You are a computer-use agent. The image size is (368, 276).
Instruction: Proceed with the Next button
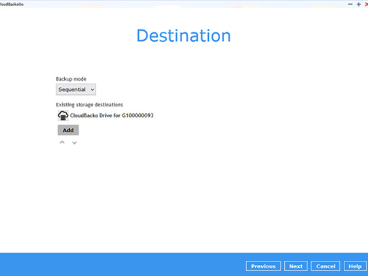tap(296, 266)
